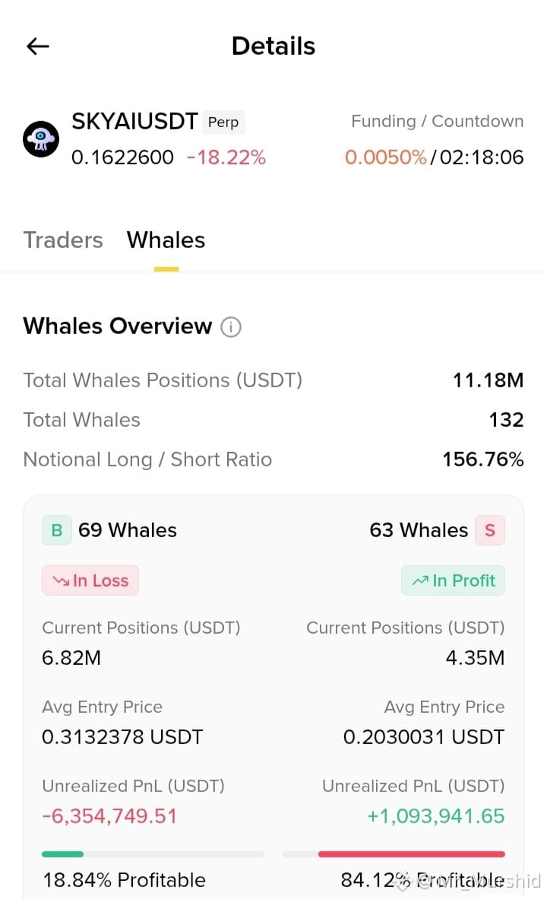The height and width of the screenshot is (900, 547).
Task: Tap the 69 Whales long label
Action: (x=128, y=530)
